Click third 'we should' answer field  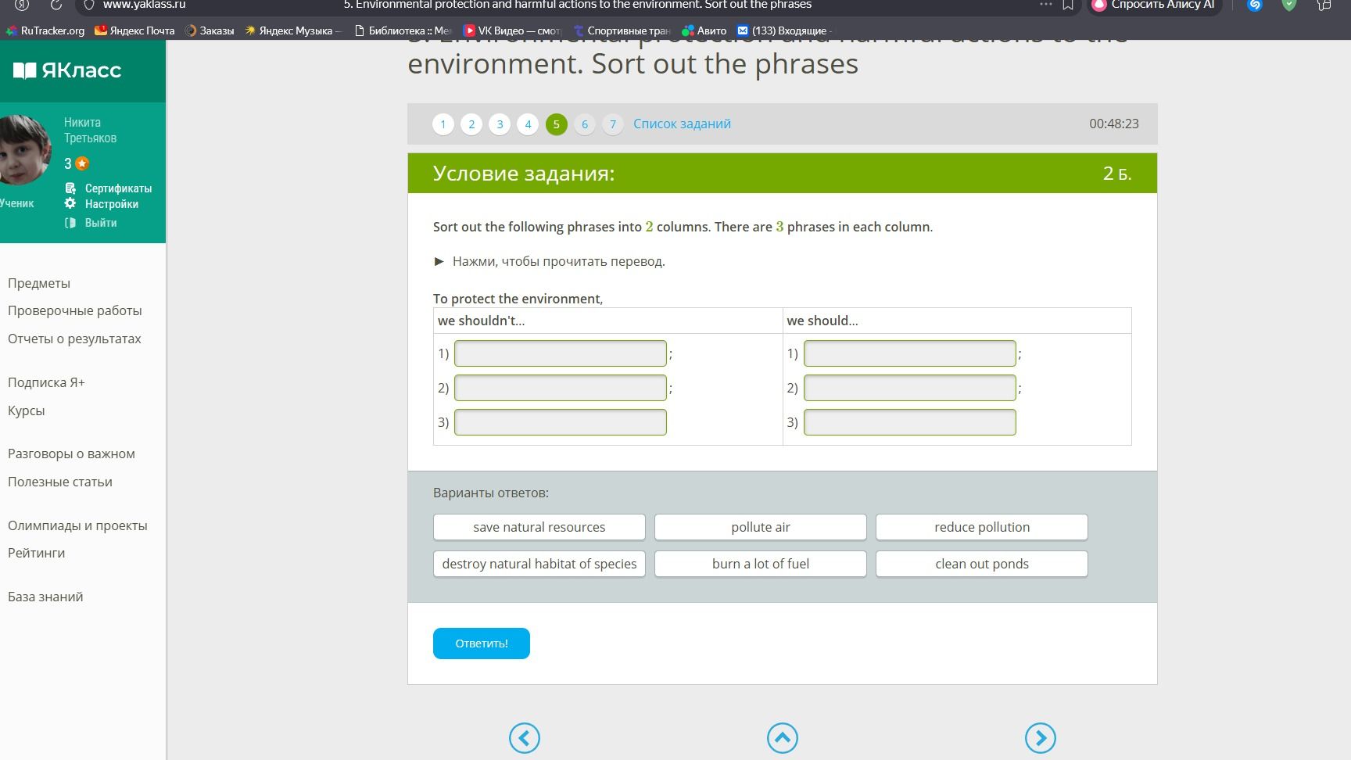(x=910, y=422)
